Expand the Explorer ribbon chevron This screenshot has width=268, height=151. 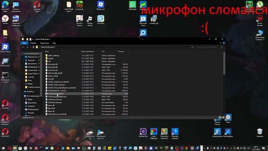click(x=221, y=43)
